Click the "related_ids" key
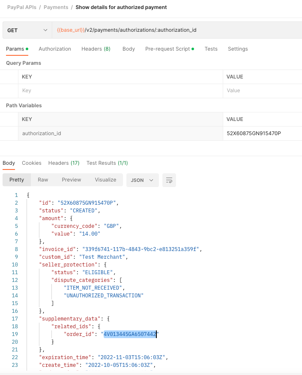 click(x=73, y=327)
